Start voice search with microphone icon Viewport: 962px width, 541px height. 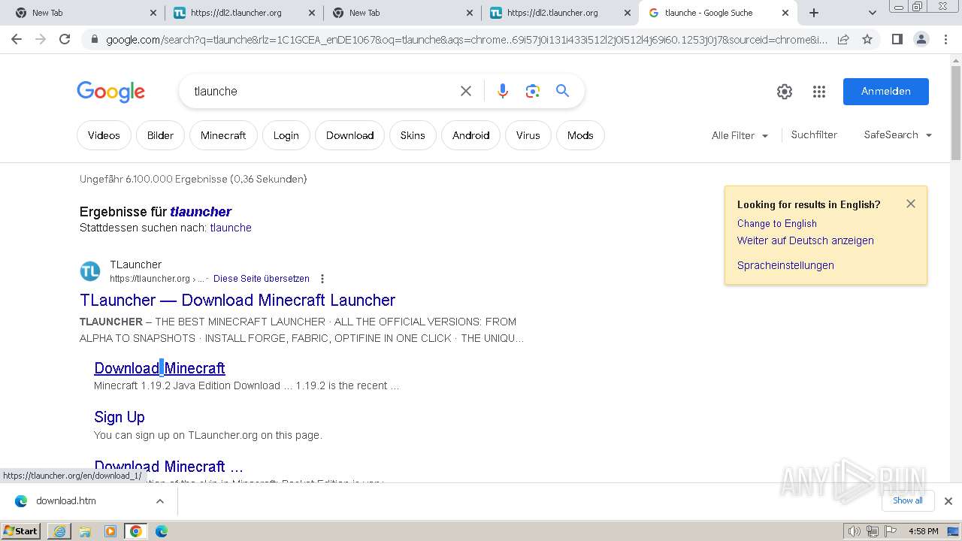[x=503, y=91]
